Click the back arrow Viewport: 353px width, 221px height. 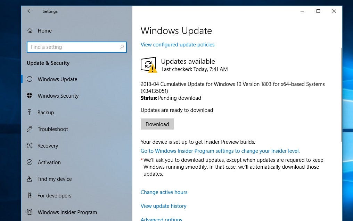[30, 11]
